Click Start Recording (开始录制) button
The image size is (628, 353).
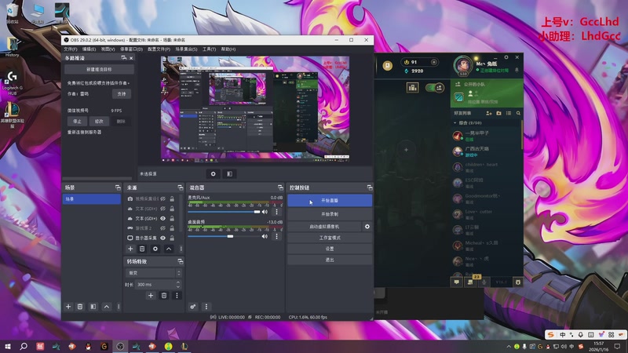(329, 214)
